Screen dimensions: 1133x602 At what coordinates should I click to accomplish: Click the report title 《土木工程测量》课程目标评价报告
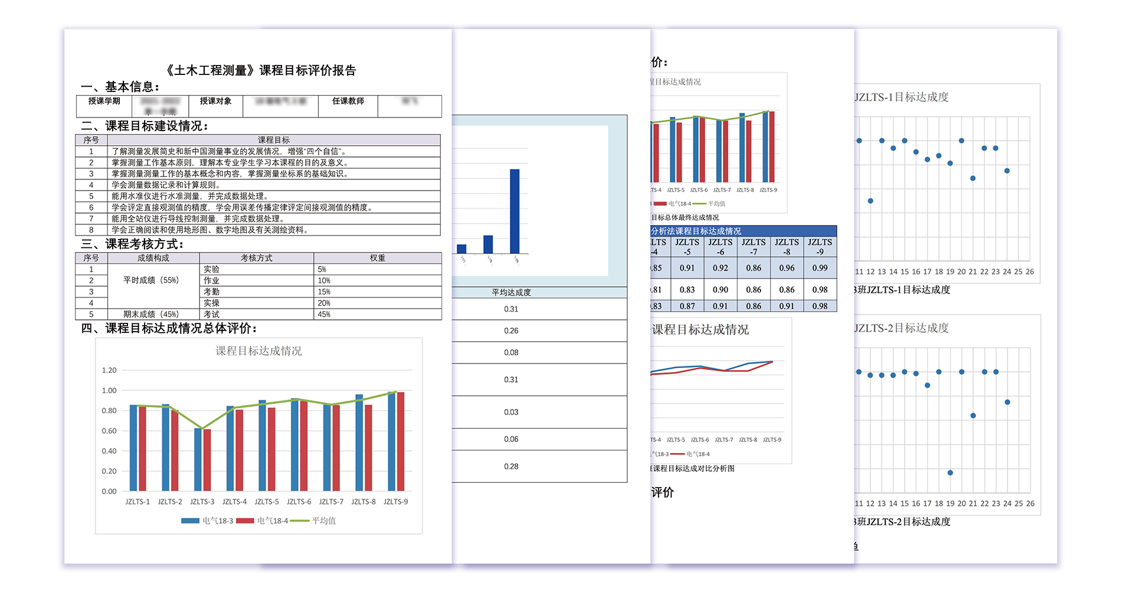(x=259, y=71)
